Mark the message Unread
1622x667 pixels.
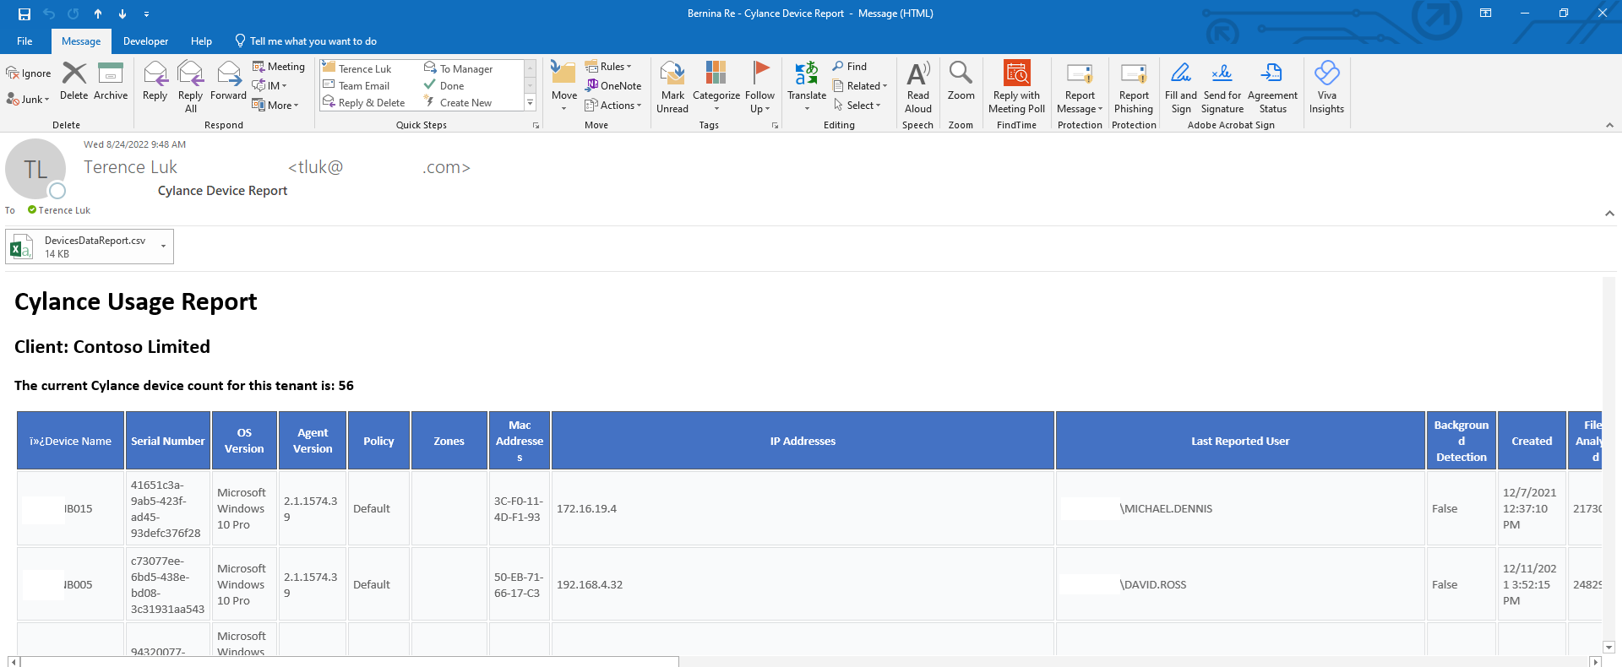click(x=672, y=87)
